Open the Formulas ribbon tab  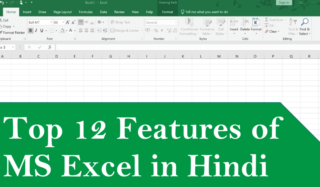(x=85, y=12)
